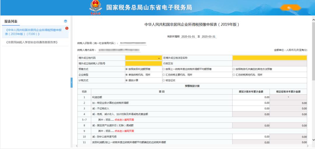Viewport: 315px width, 149px height.
Task: Open the start date 2020-01-01 picker
Action: click(x=188, y=37)
